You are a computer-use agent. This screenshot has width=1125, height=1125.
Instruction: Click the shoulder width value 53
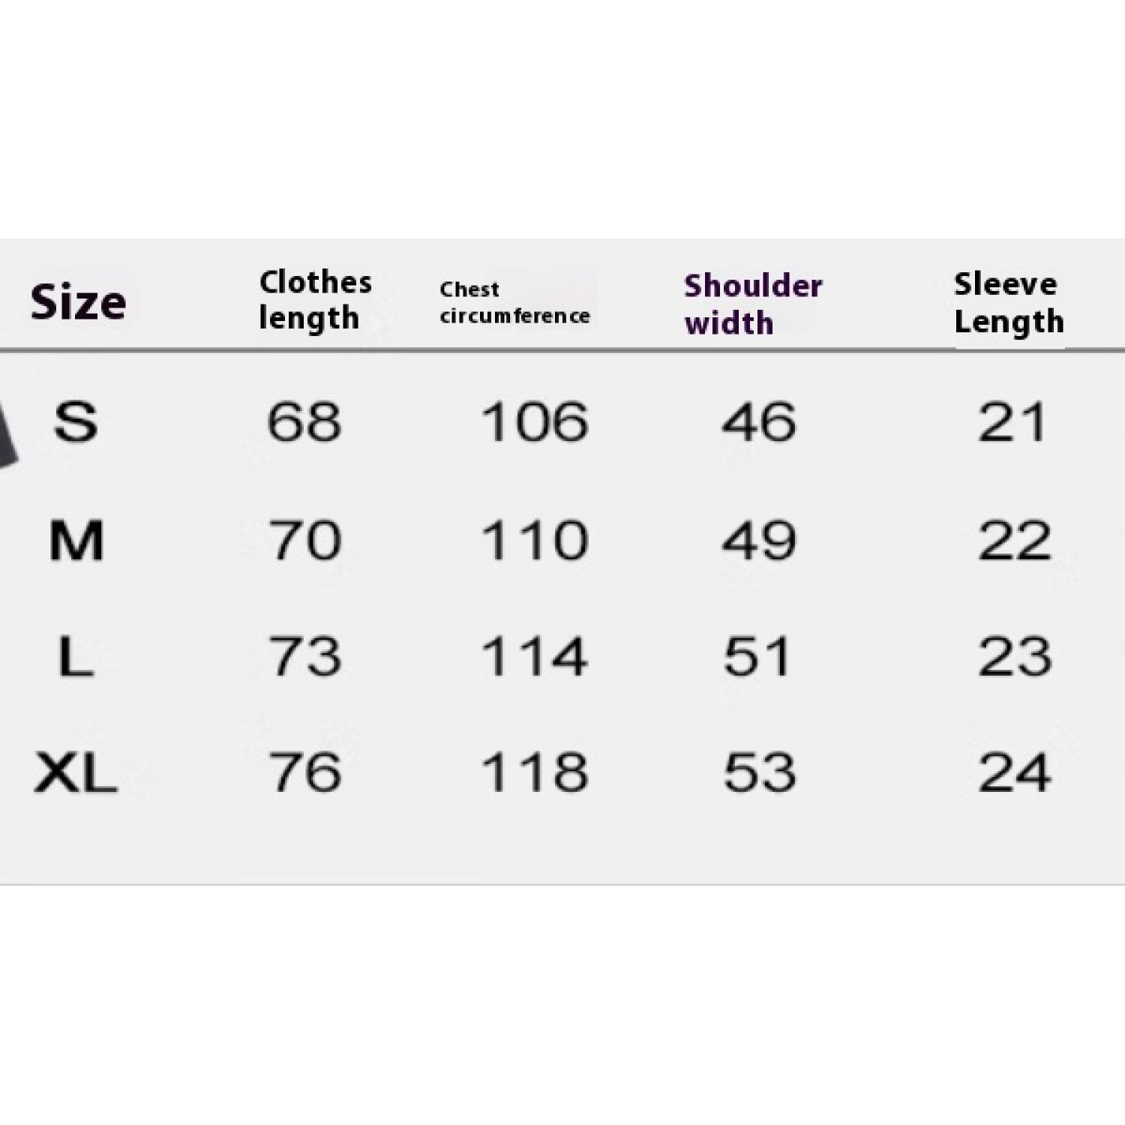point(758,772)
